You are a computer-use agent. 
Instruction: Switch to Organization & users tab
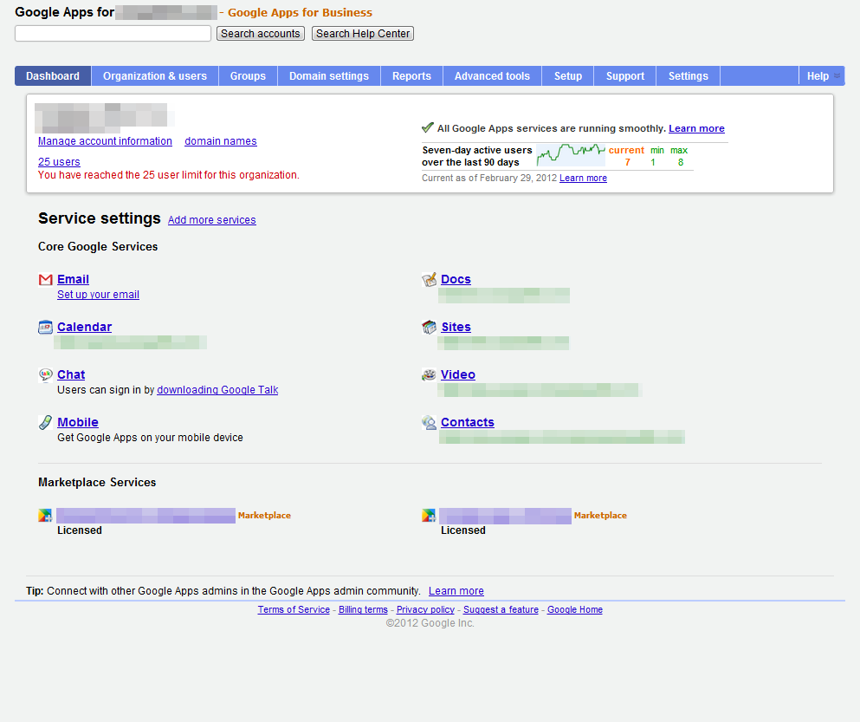click(155, 75)
